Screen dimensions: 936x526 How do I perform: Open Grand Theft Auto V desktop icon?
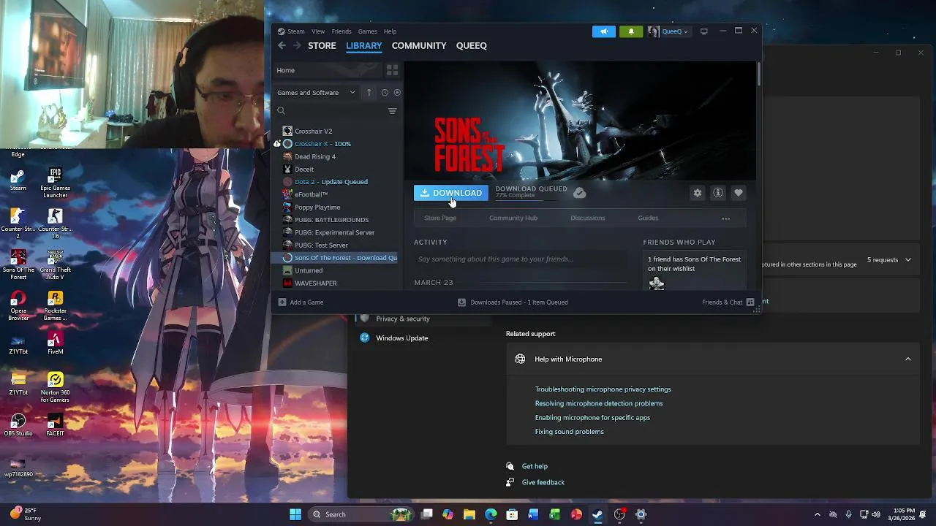coord(55,264)
